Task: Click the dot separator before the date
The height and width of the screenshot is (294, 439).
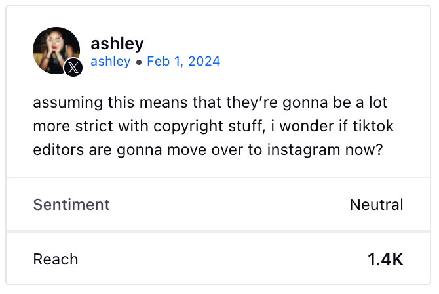Action: (x=139, y=62)
